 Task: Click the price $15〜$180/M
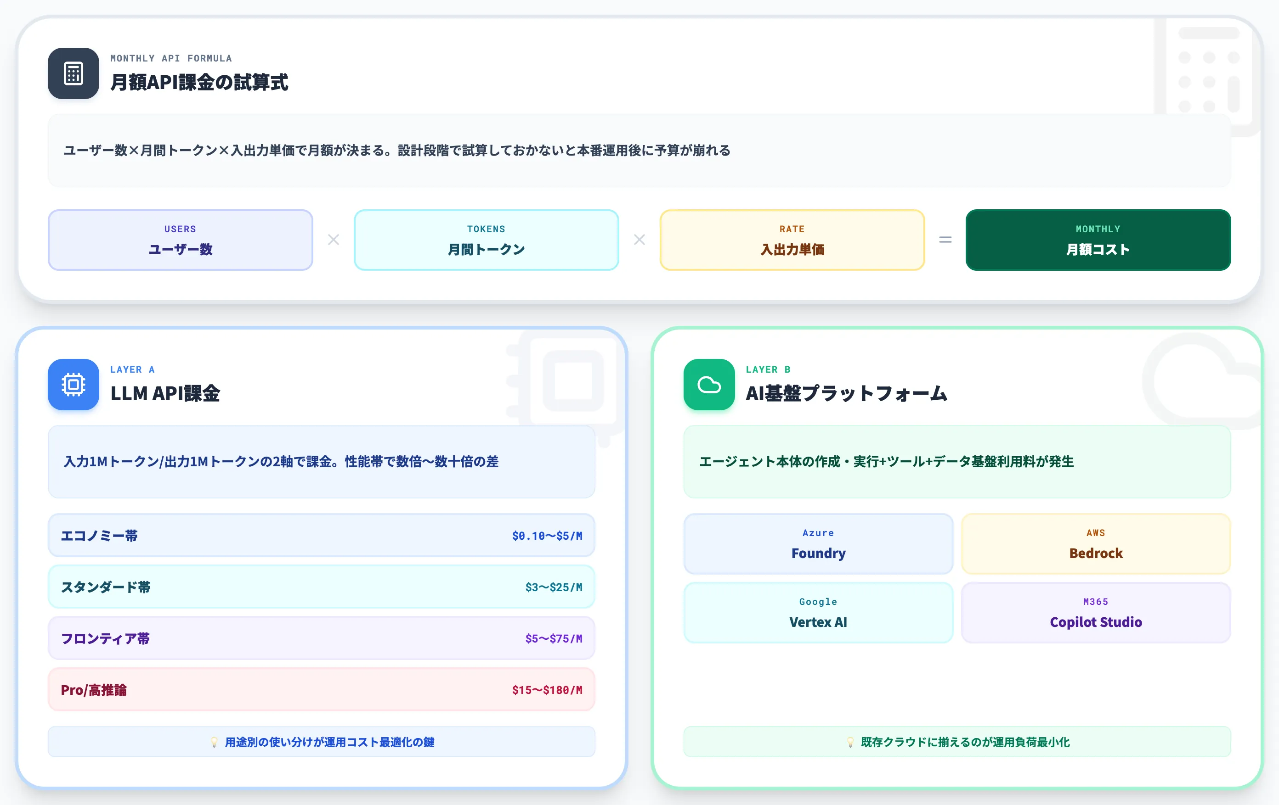[x=547, y=690]
